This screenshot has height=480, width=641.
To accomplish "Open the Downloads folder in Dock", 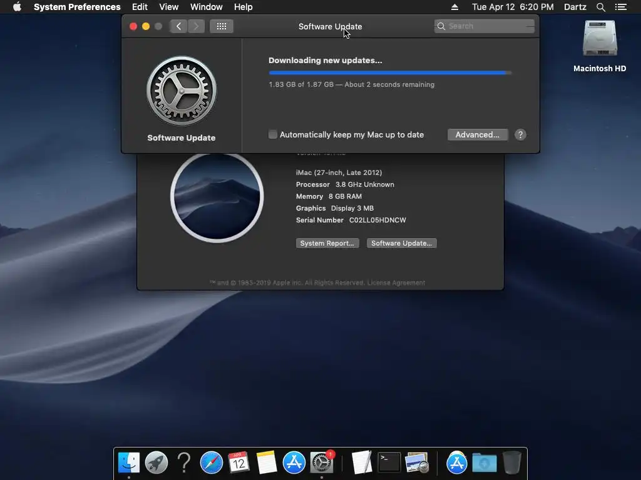I will pyautogui.click(x=485, y=463).
